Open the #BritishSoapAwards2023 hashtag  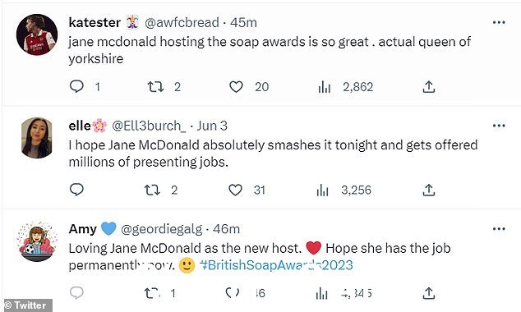click(x=276, y=265)
